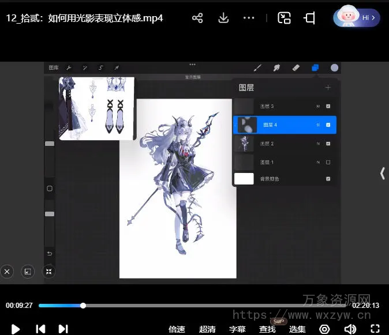389x335 pixels.
Task: Click the blue layers panel icon
Action: (315, 67)
